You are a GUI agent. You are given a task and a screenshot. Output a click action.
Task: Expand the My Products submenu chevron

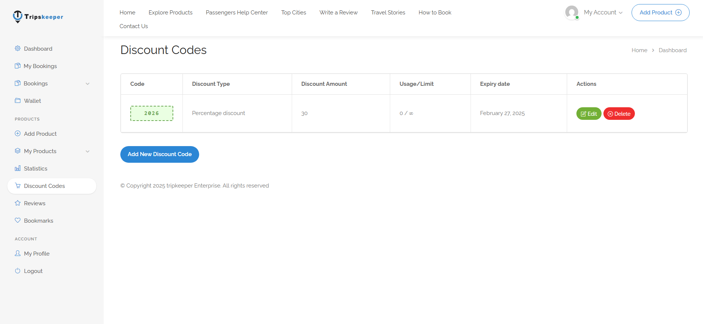pyautogui.click(x=88, y=151)
